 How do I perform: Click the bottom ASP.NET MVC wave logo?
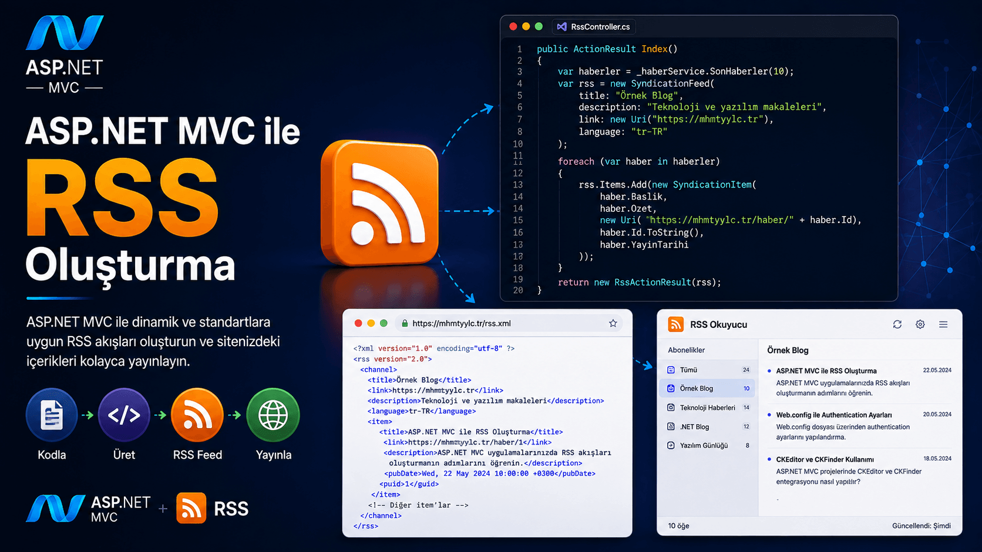pyautogui.click(x=56, y=508)
